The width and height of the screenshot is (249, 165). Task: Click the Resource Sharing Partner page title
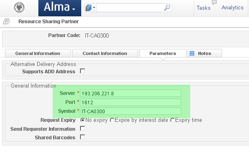point(49,22)
